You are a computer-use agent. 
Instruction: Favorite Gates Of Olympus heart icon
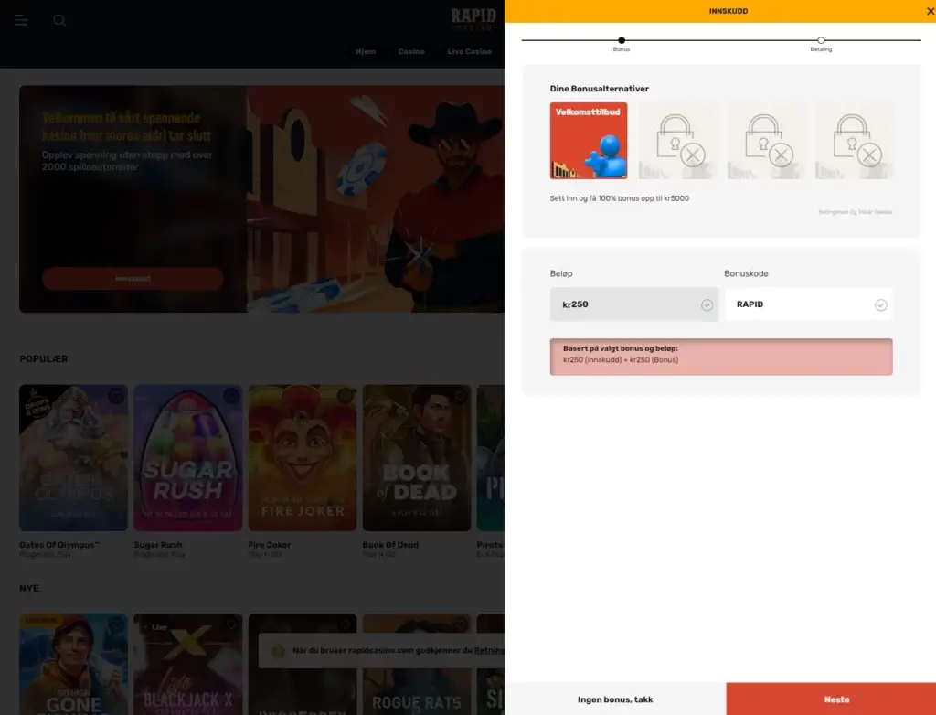point(116,395)
